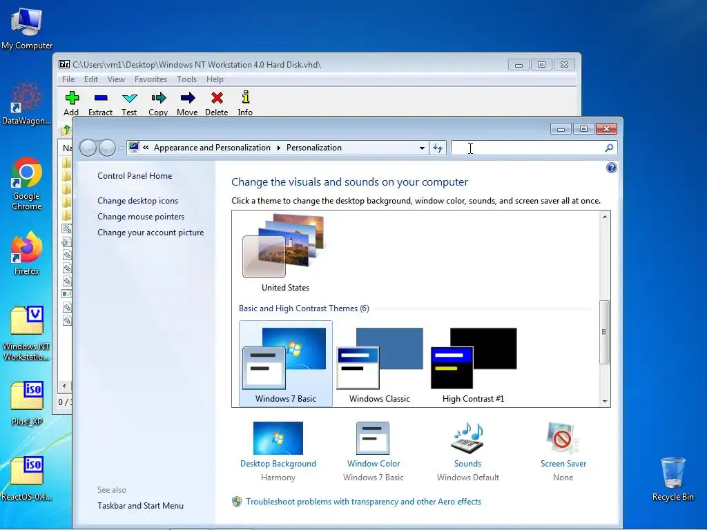
Task: Open the recent pages dropdown beside navigation arrows
Action: click(x=121, y=148)
